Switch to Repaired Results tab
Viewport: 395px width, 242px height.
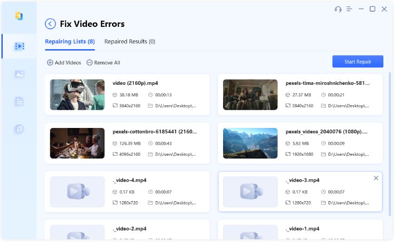(x=130, y=42)
